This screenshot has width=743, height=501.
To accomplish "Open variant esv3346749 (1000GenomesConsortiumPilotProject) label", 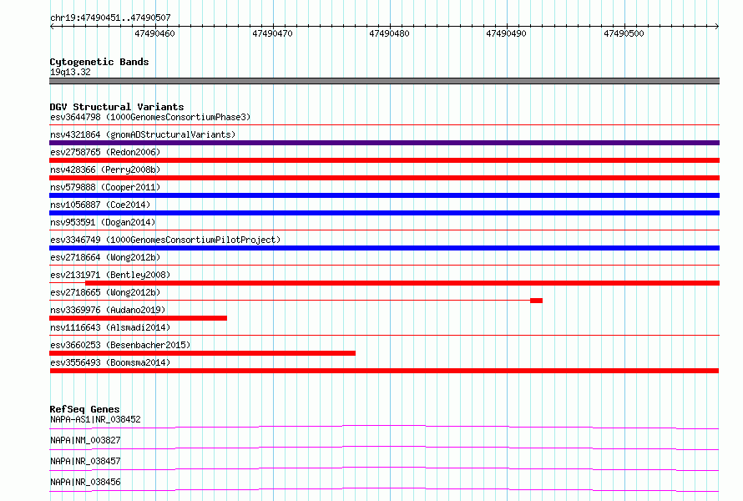I will (165, 240).
